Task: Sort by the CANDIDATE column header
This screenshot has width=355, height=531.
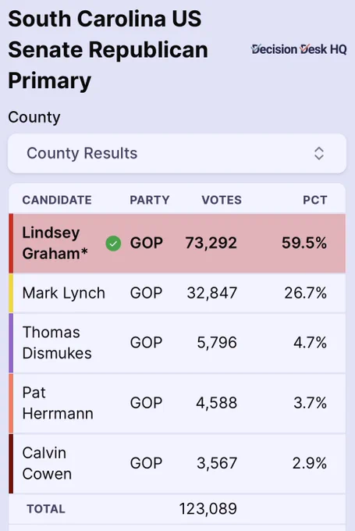Action: (57, 200)
